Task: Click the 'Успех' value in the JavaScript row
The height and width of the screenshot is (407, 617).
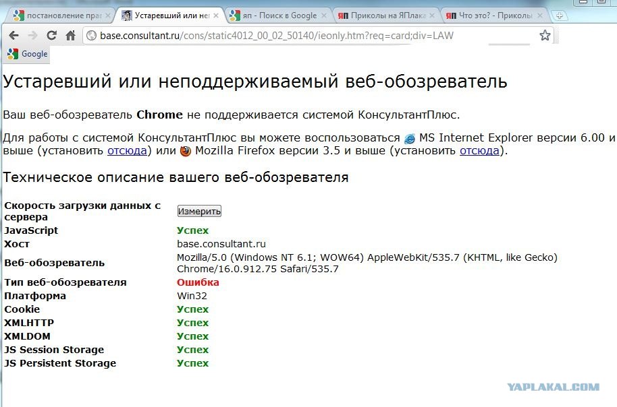Action: 193,230
